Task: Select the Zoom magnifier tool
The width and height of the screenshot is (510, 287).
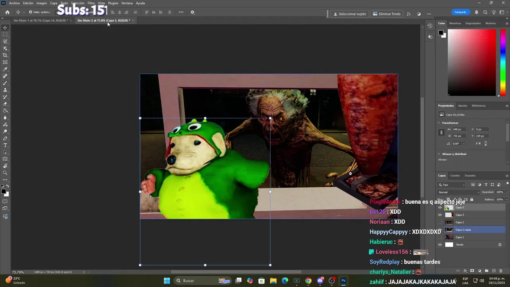Action: pyautogui.click(x=5, y=173)
